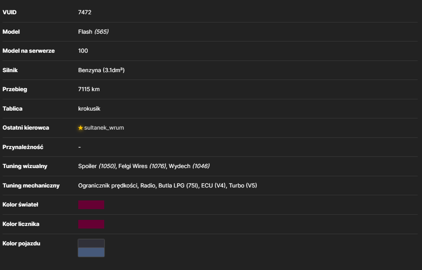422x270 pixels.
Task: Click the Benzyna (3.1dm³) engine value
Action: point(102,70)
